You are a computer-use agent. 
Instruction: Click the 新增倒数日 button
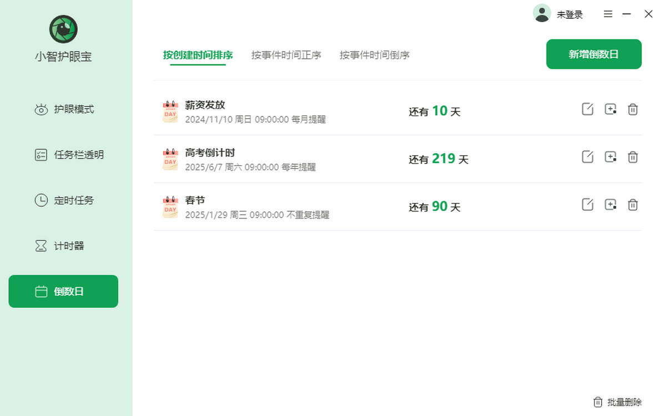point(593,54)
